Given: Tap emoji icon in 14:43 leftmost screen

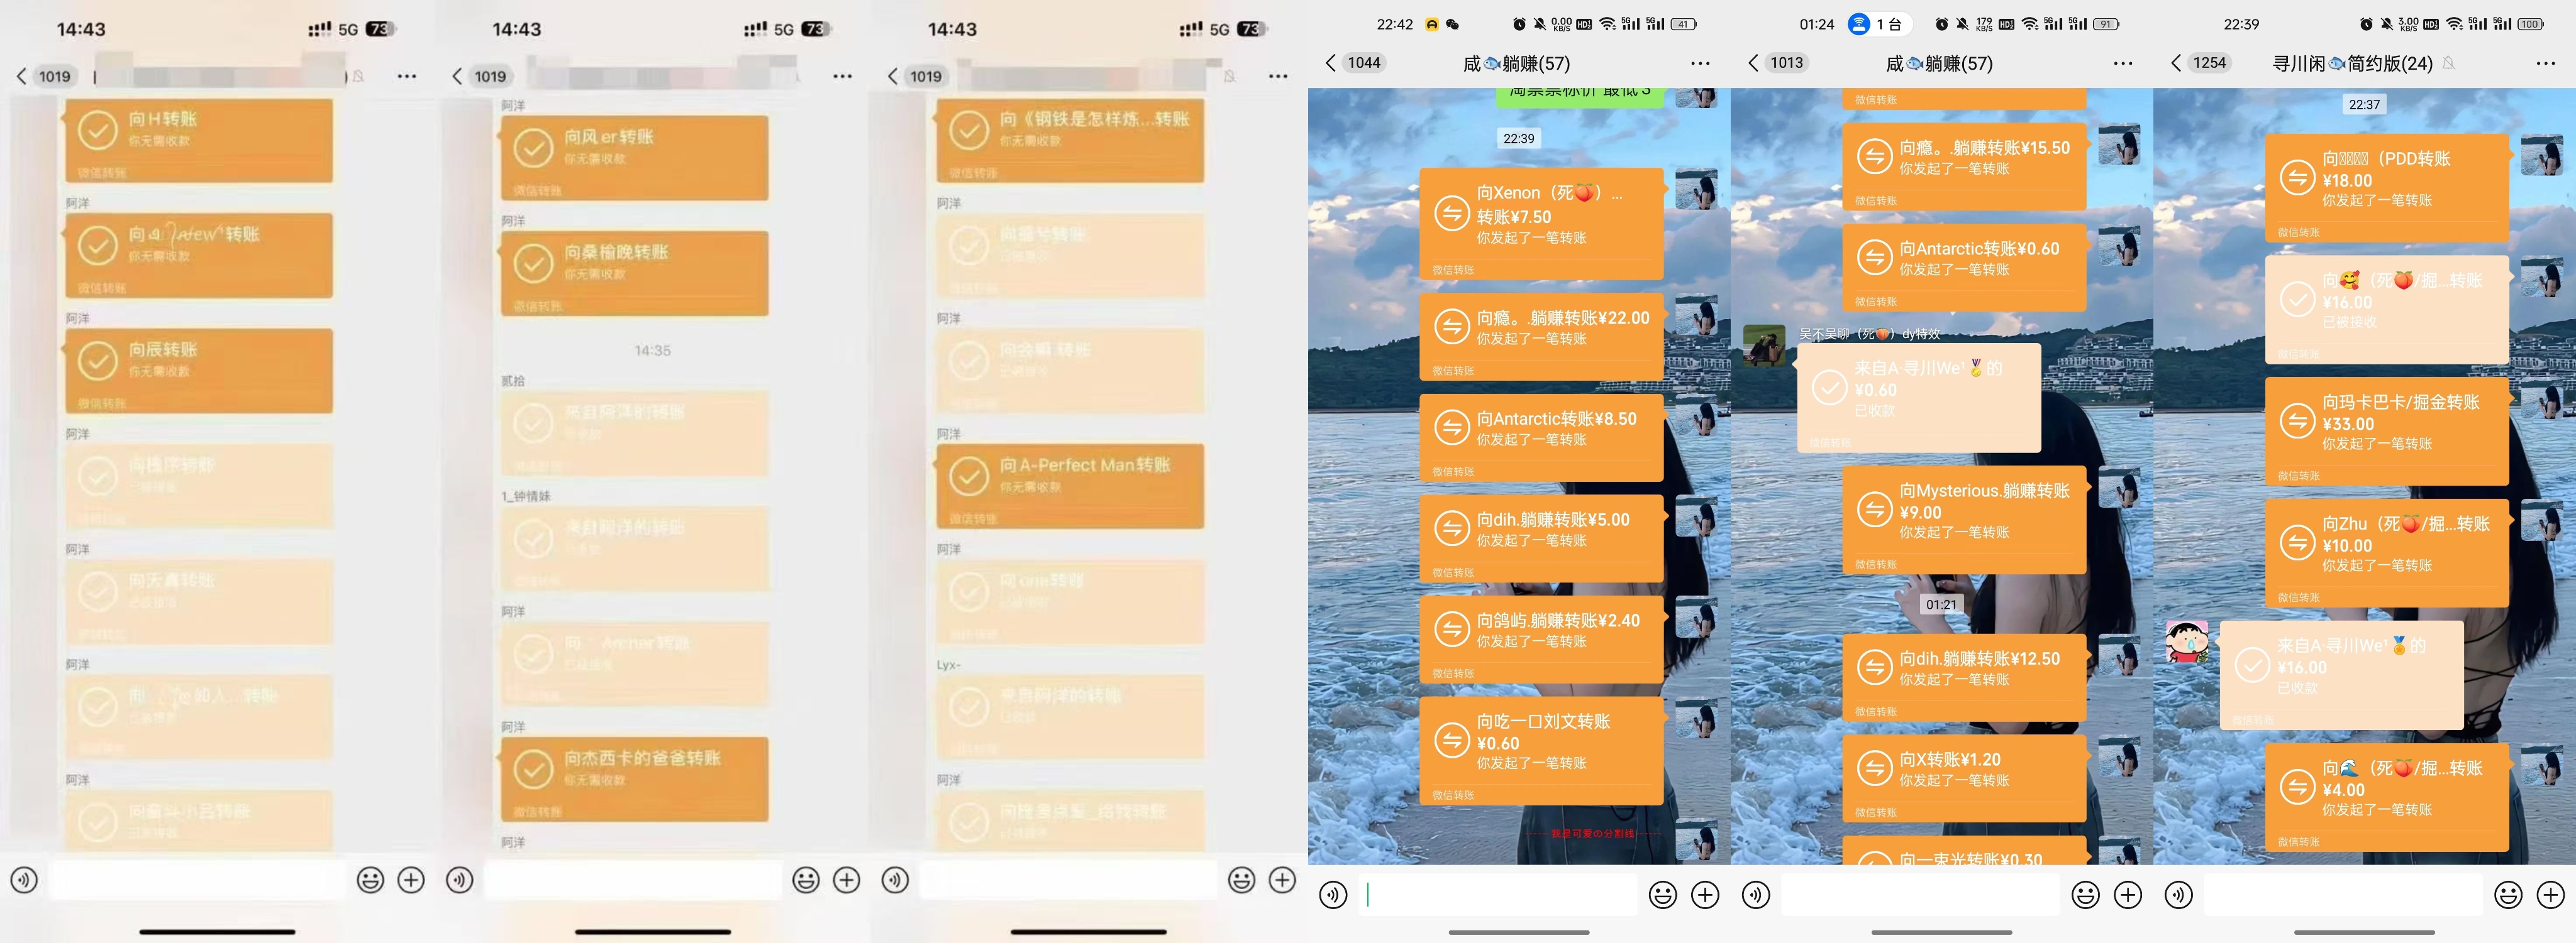Looking at the screenshot, I should tap(370, 880).
